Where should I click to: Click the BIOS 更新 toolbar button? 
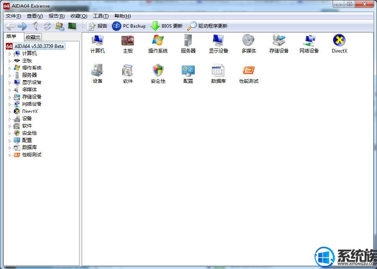coord(166,26)
